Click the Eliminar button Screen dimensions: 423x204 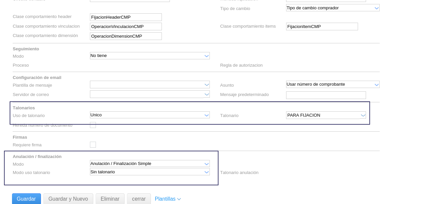[110, 199]
